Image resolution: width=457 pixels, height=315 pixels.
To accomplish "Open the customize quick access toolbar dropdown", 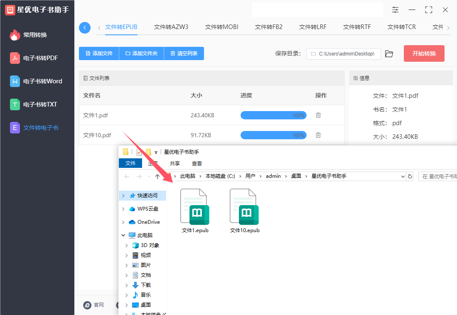I will (x=156, y=152).
